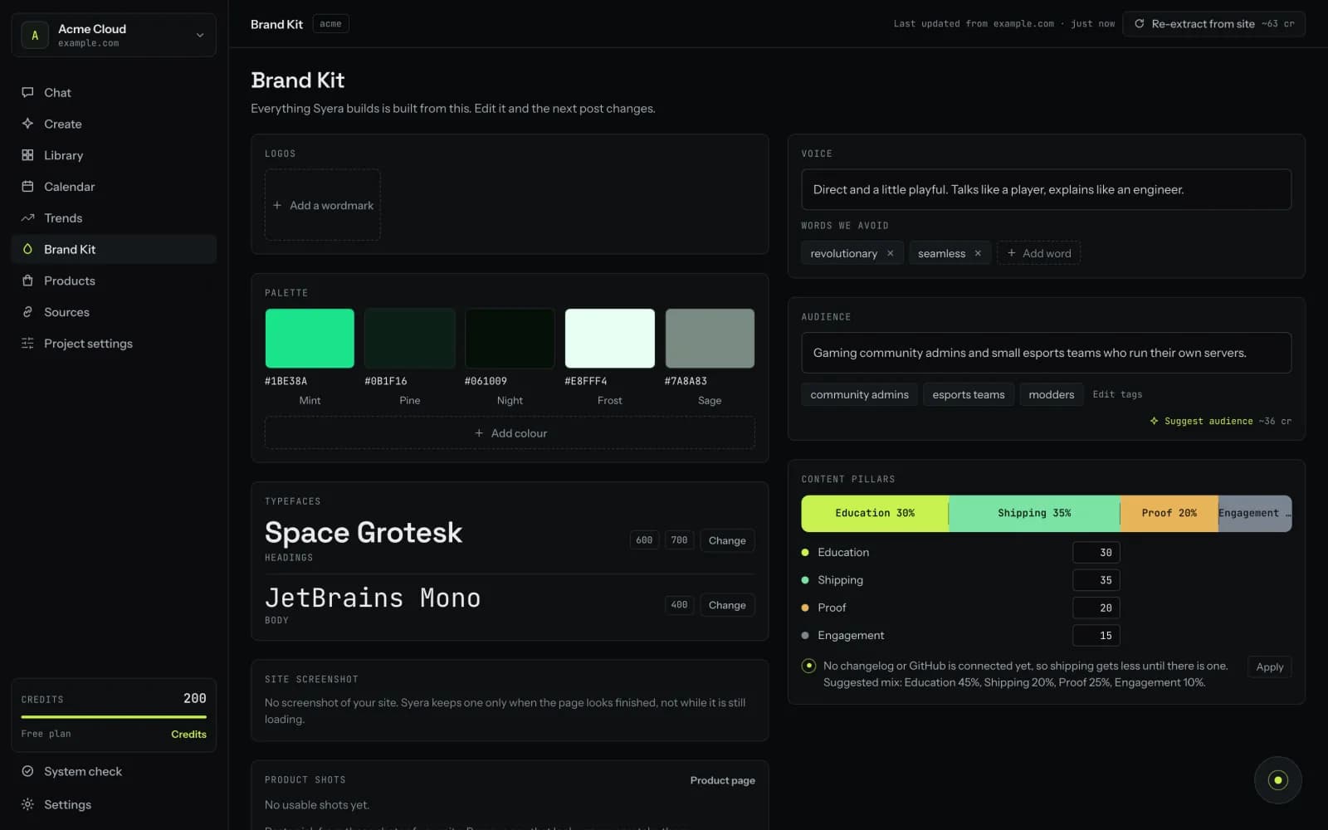Click the Project settings sliders icon
This screenshot has width=1328, height=830.
point(27,344)
